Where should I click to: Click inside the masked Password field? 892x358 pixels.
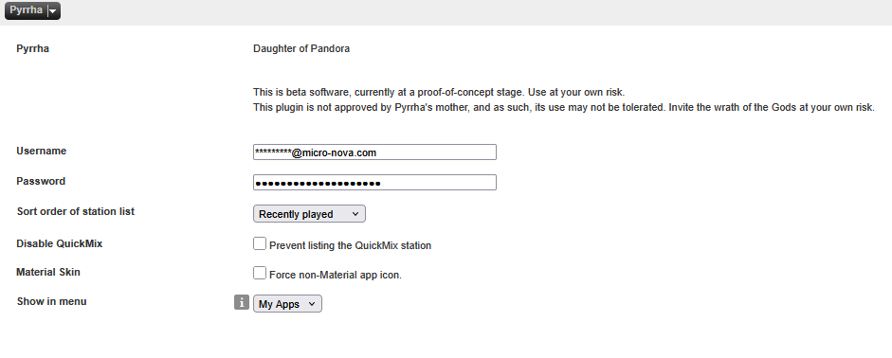tap(374, 183)
